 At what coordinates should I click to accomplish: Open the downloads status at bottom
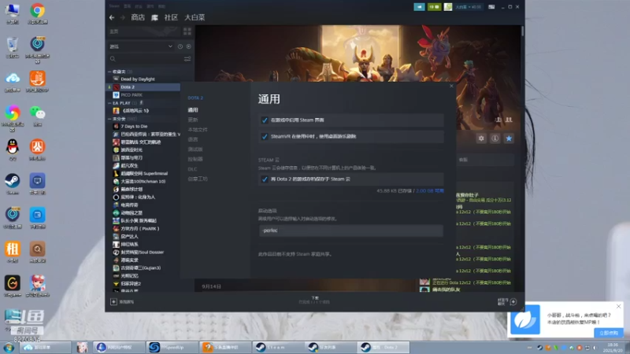[x=314, y=300]
